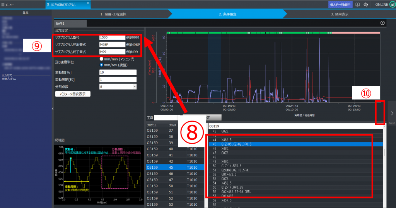Open the manual book icon
Screen dimensions: 396x208
pyautogui.click(x=357, y=5)
